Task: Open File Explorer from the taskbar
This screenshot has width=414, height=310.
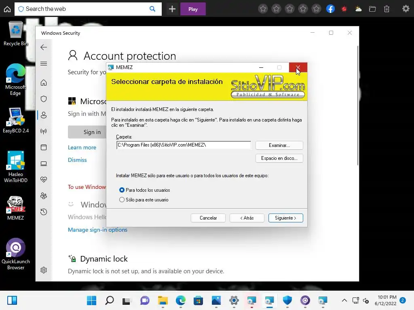Action: pos(163,300)
